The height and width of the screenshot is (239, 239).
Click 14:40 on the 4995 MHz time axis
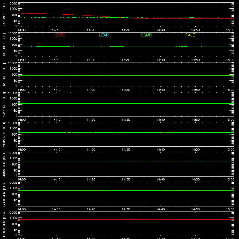[161, 180]
